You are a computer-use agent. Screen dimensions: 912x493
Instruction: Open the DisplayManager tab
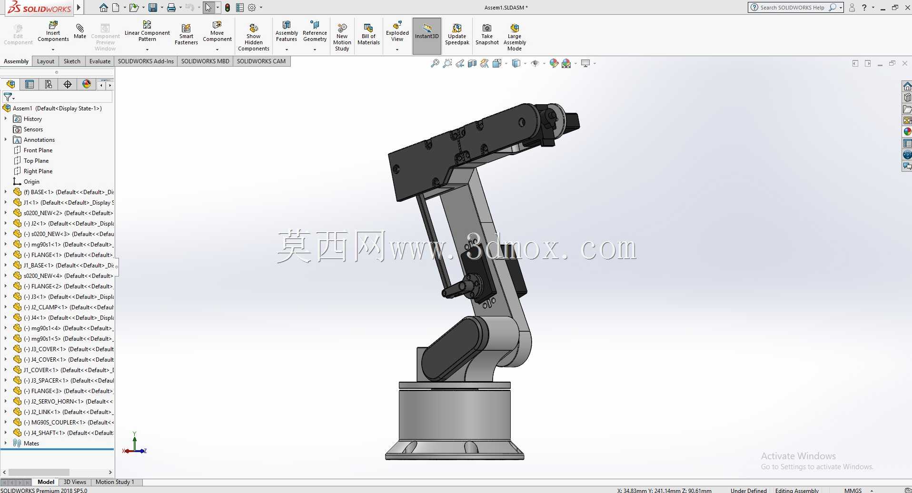(x=87, y=84)
